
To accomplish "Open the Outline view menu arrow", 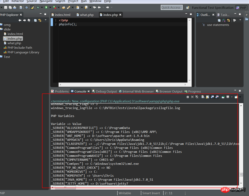I will pyautogui.click(x=240, y=20).
